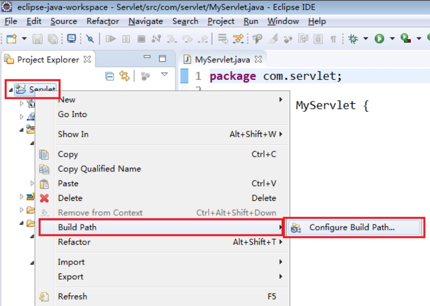430x306 pixels.
Task: Click the Refresh icon in the context menu
Action: tap(44, 297)
